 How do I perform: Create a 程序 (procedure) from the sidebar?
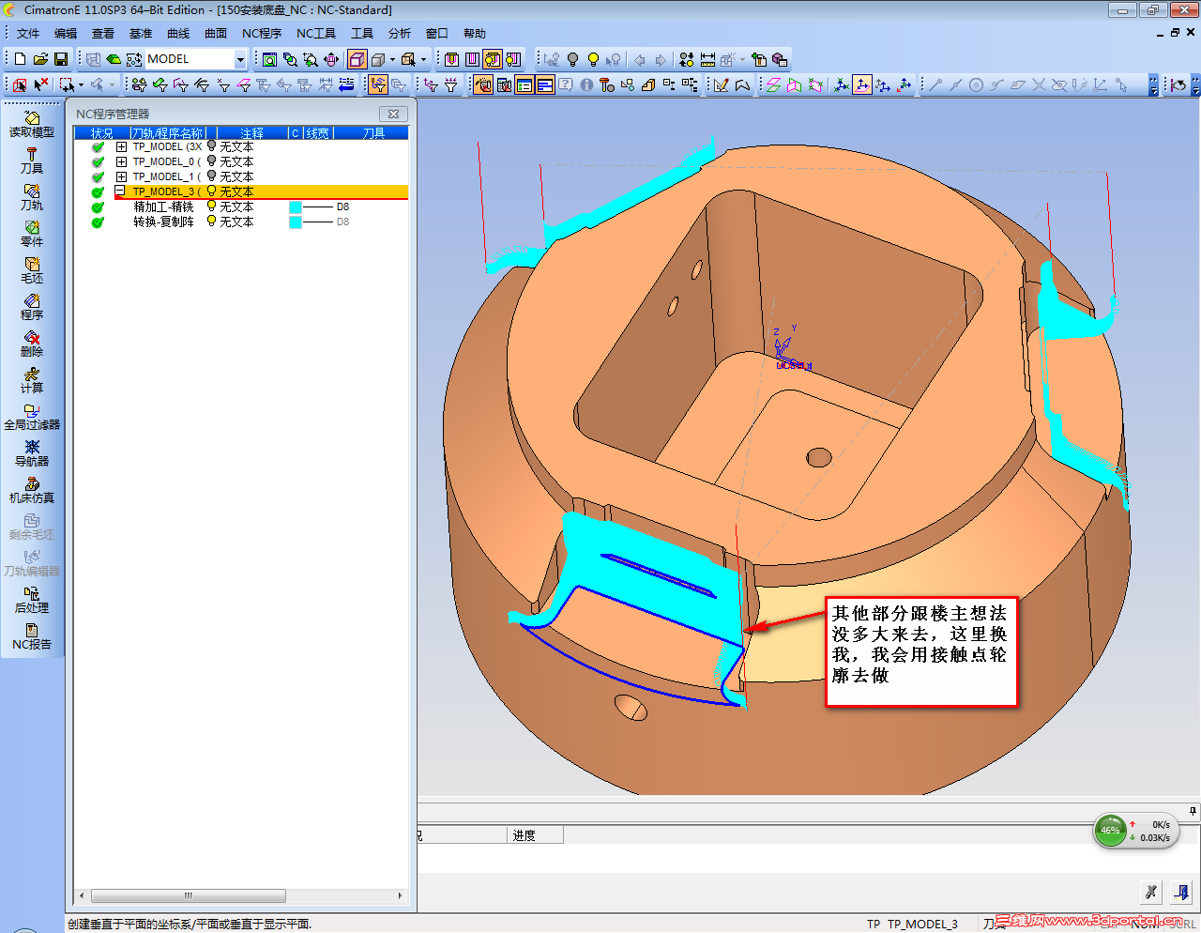tap(32, 308)
